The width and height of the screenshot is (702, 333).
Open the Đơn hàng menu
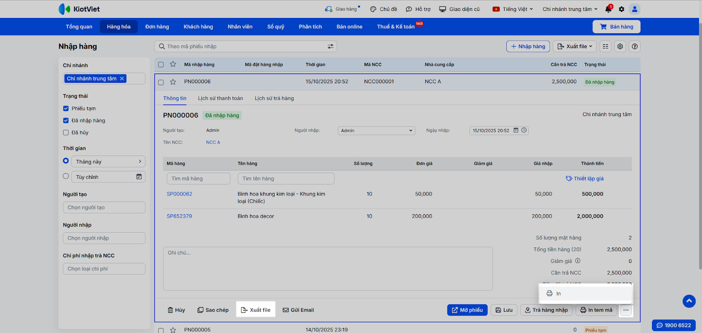click(157, 27)
